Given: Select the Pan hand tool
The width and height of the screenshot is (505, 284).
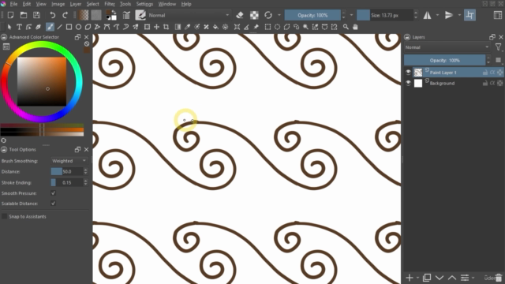Looking at the screenshot, I should (355, 27).
